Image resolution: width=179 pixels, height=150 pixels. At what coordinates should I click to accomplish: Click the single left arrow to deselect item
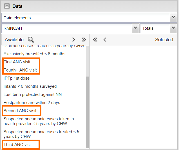[105, 40]
